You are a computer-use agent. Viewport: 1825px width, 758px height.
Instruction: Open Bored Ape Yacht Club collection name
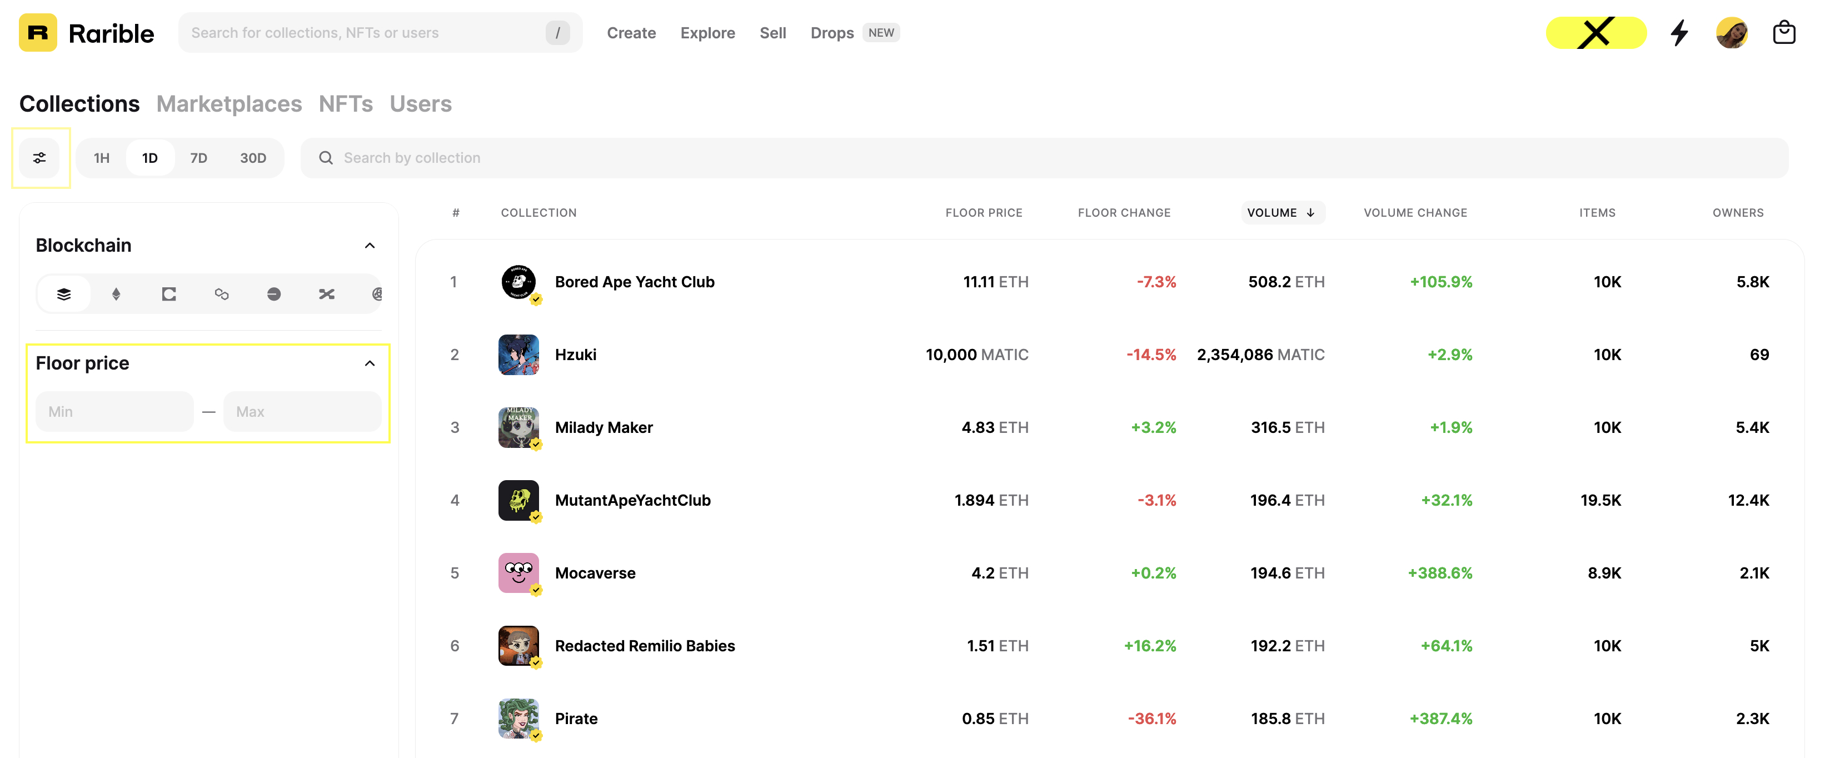click(x=634, y=282)
